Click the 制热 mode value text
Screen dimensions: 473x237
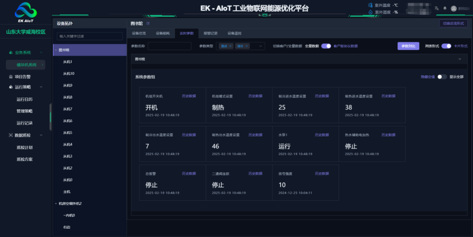coord(218,108)
